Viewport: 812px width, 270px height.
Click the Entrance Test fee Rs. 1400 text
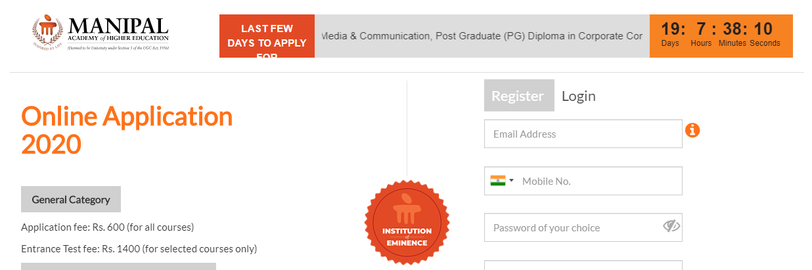coord(139,248)
